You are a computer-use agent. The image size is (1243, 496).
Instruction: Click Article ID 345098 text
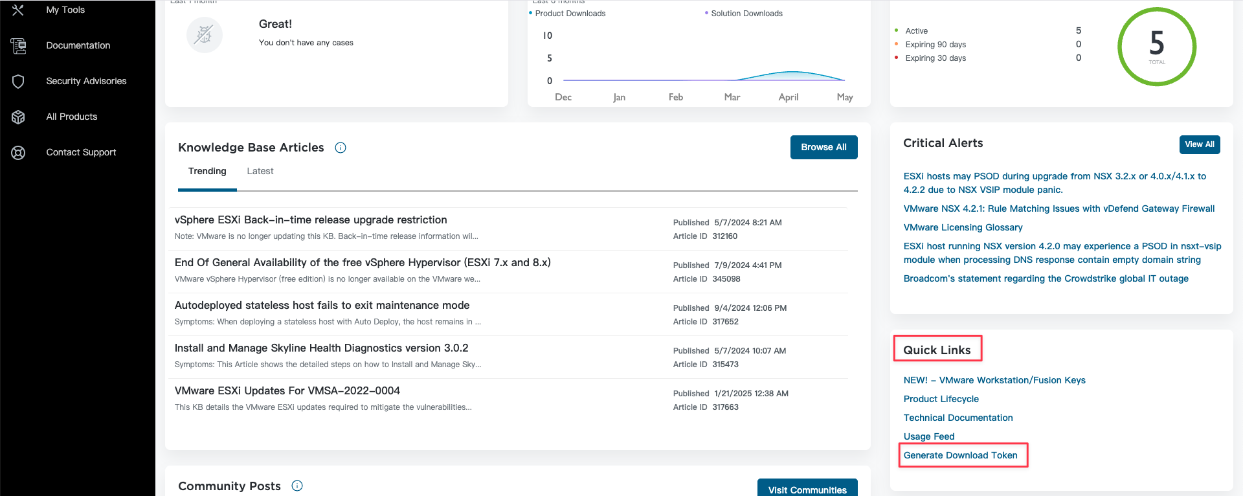pyautogui.click(x=707, y=279)
